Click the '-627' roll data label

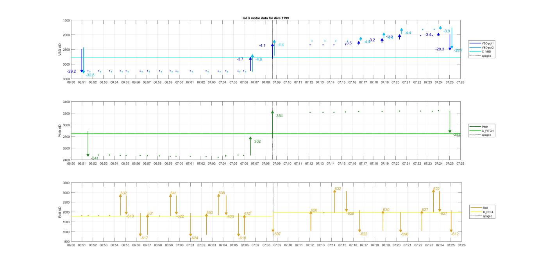click(x=443, y=214)
